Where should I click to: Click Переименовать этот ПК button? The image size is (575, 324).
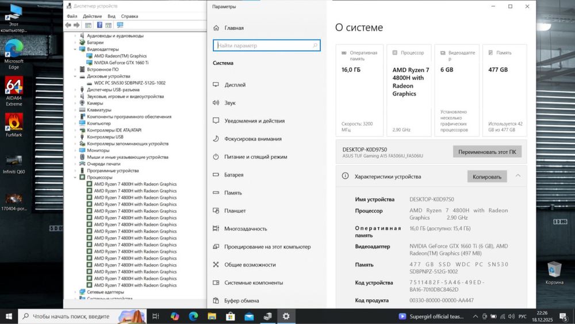[487, 151]
